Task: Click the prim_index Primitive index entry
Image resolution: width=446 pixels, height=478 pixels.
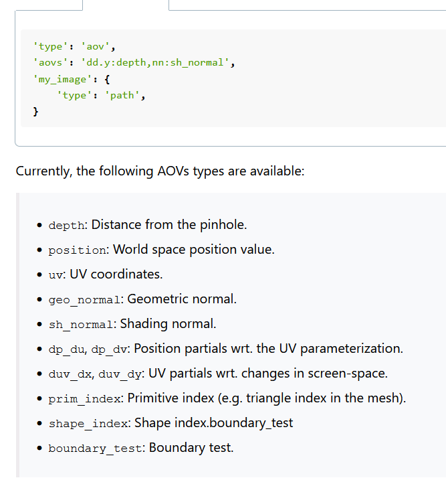Action: pyautogui.click(x=227, y=398)
